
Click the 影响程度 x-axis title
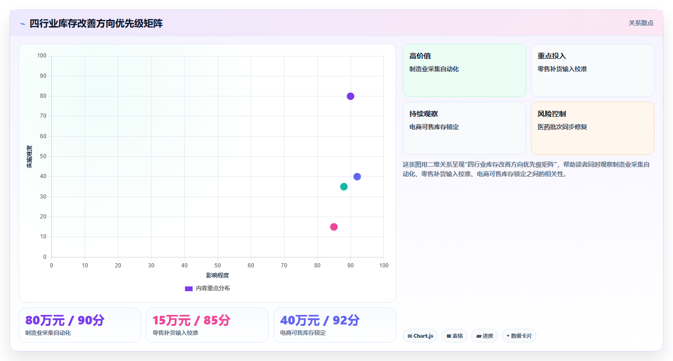(218, 275)
